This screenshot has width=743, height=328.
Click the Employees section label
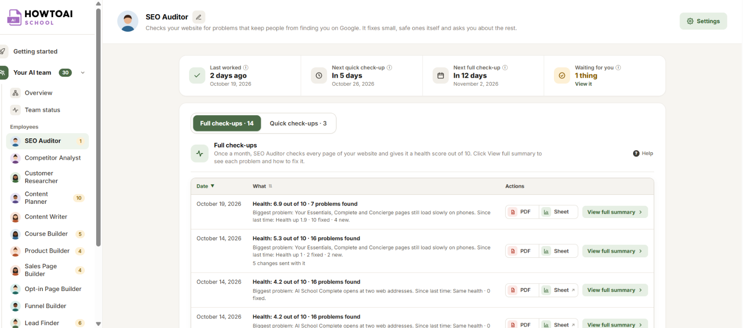coord(24,127)
